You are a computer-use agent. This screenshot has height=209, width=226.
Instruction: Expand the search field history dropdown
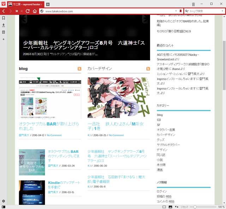pyautogui.click(x=222, y=11)
